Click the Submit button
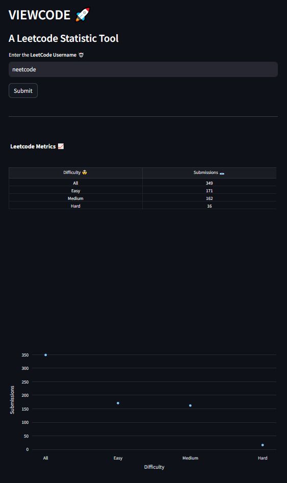This screenshot has width=287, height=483. tap(23, 91)
